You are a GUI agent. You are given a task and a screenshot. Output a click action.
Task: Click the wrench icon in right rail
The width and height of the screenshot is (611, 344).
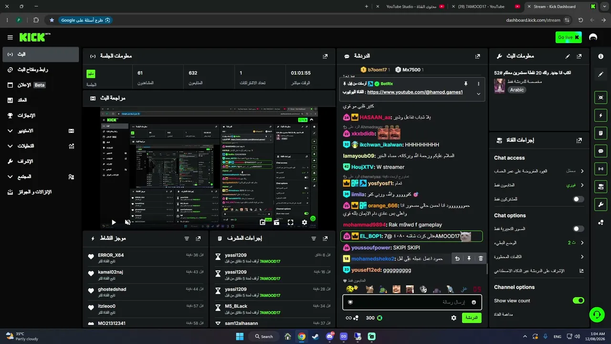(x=600, y=204)
